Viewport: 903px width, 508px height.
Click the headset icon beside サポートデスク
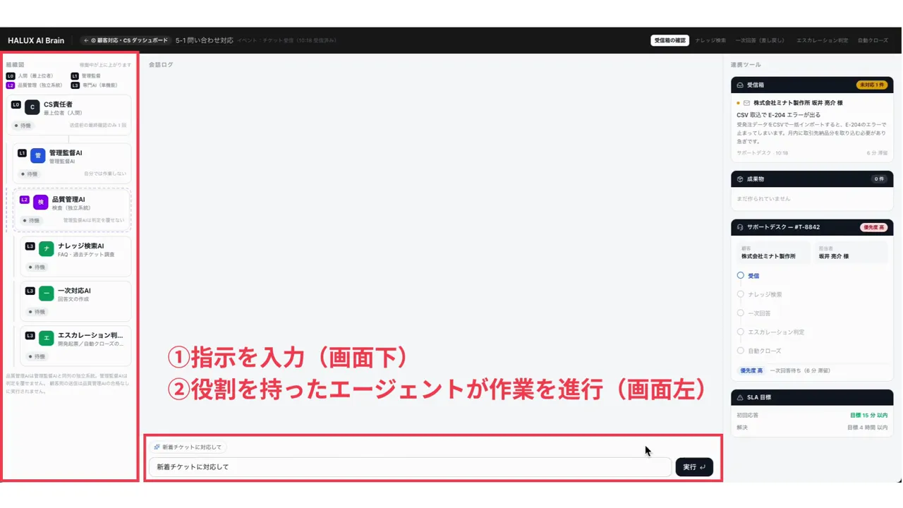point(740,227)
